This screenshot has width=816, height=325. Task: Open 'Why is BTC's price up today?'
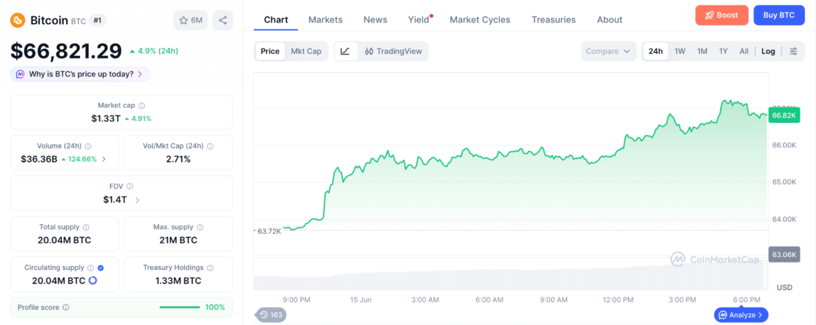(80, 74)
